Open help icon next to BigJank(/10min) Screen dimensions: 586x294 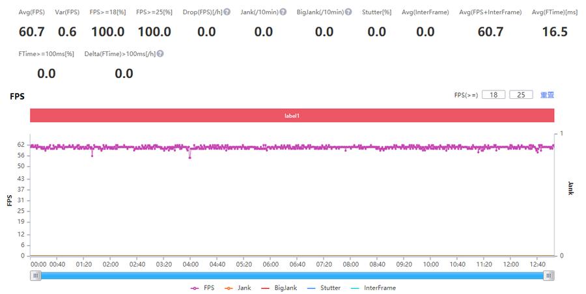click(348, 12)
